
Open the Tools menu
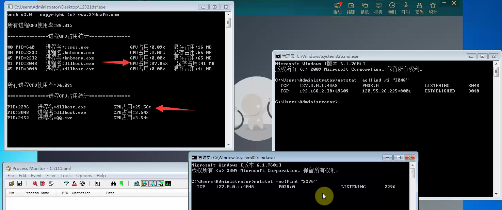click(x=66, y=176)
